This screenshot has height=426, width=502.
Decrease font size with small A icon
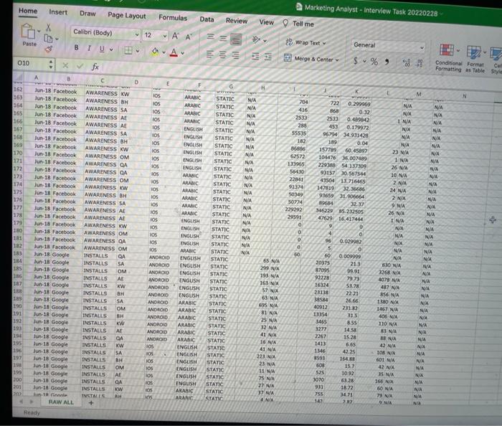pos(189,37)
